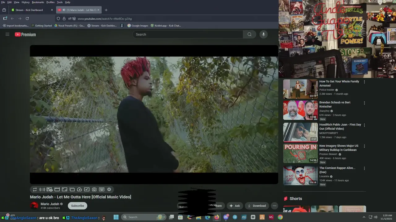This screenshot has height=222, width=396.
Task: Download the video using Download button
Action: click(257, 206)
